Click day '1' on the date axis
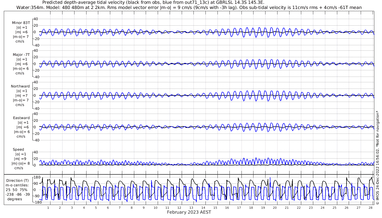 [48, 208]
